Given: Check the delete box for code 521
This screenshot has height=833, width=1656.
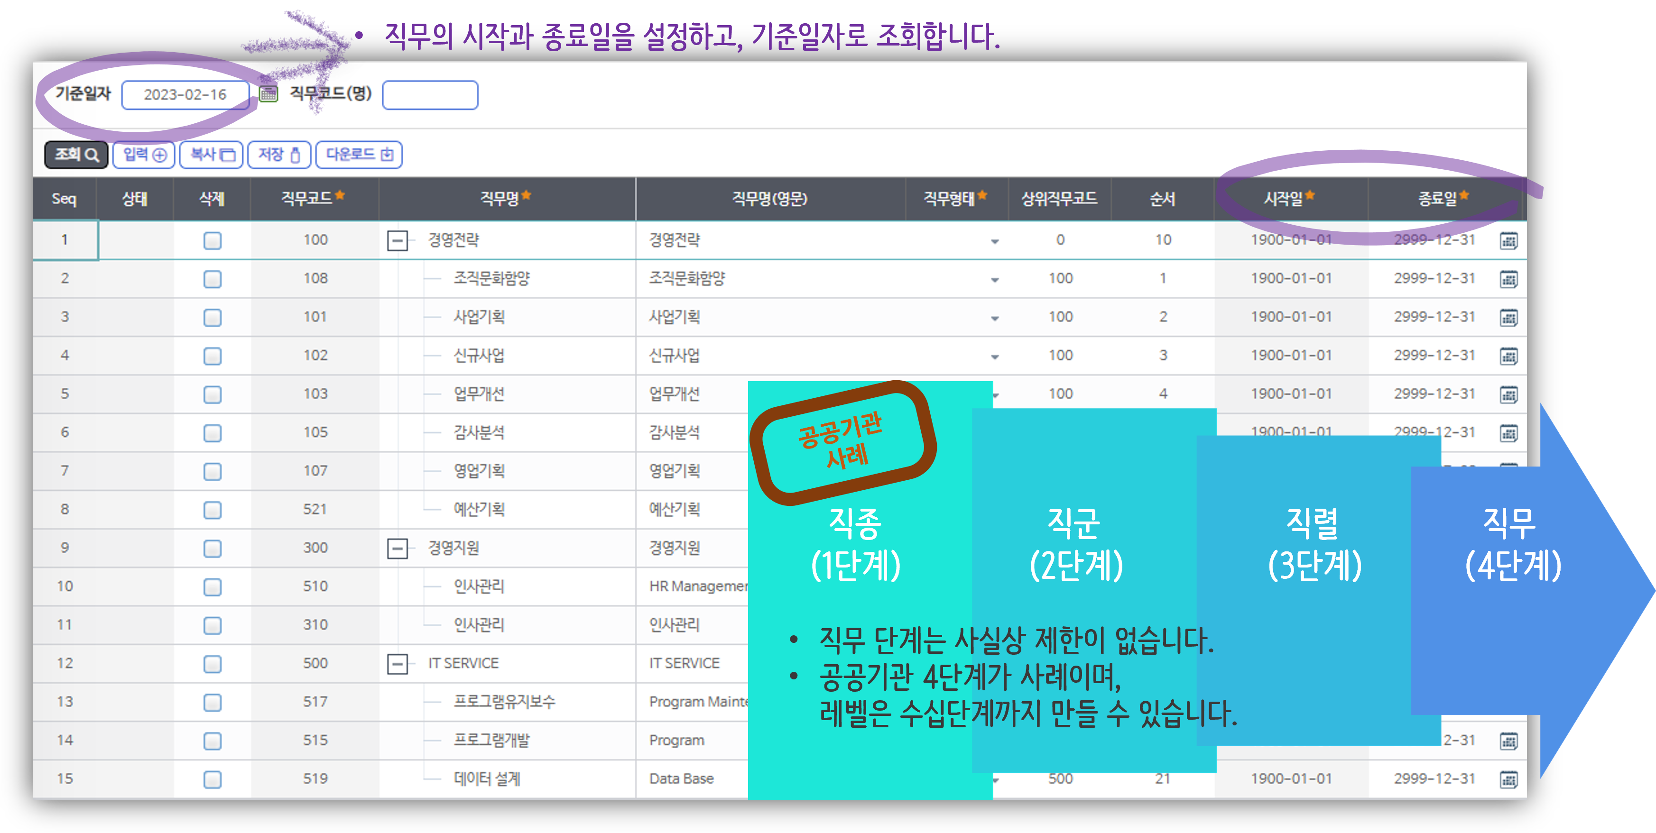Looking at the screenshot, I should 212,510.
